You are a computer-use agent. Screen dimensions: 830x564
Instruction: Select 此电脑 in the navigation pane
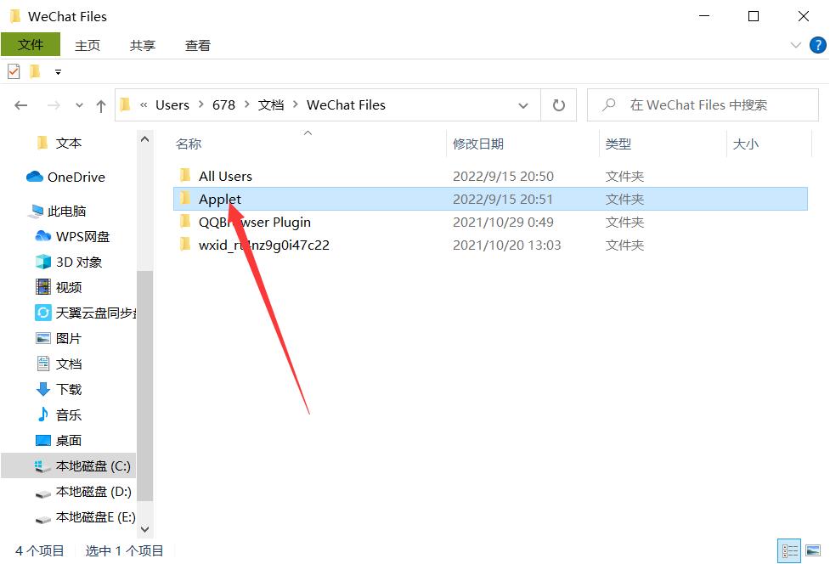[x=66, y=211]
